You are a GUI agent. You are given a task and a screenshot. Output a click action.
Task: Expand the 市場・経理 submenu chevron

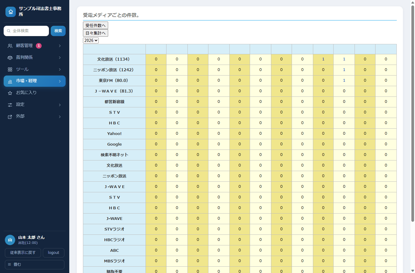60,81
